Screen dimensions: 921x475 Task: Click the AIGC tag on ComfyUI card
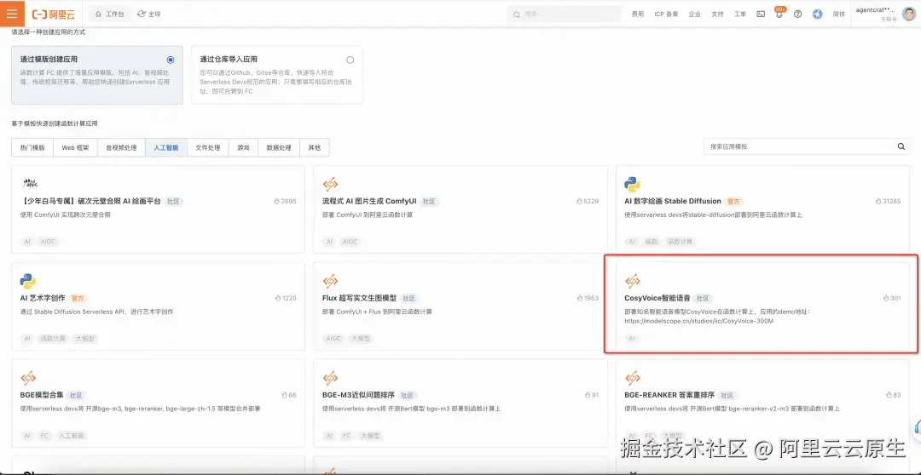pos(350,242)
